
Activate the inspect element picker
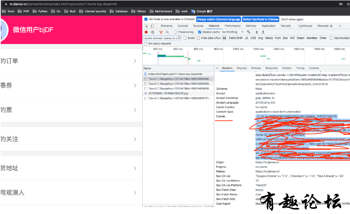[x=146, y=26]
